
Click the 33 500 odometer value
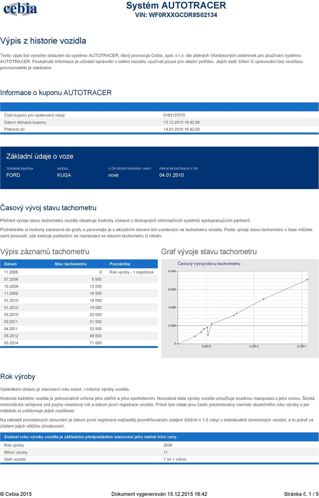(x=96, y=329)
